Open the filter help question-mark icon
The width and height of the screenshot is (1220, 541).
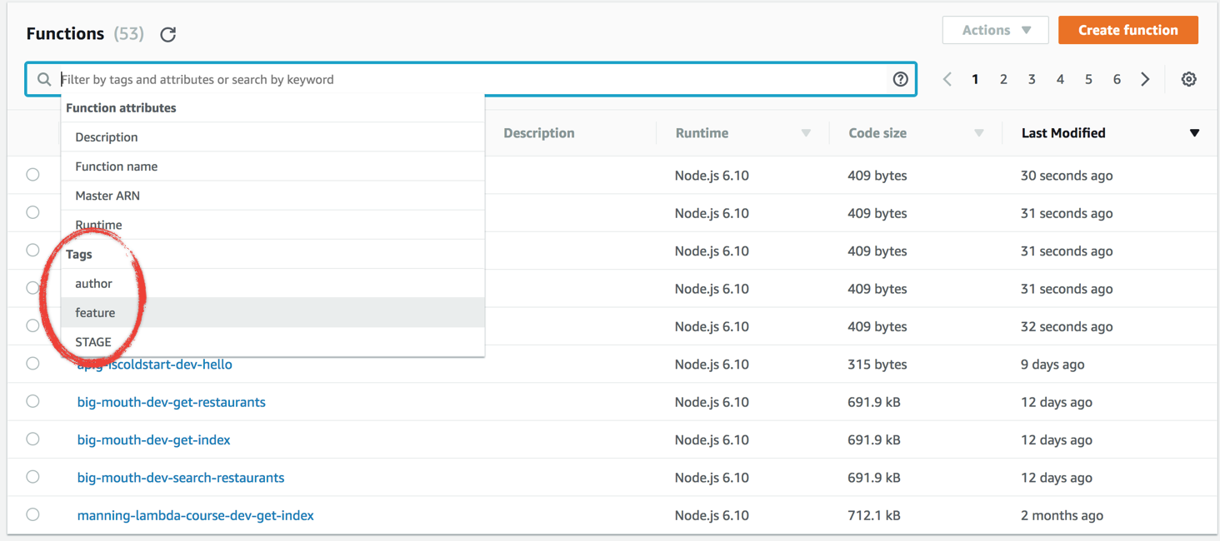coord(900,79)
